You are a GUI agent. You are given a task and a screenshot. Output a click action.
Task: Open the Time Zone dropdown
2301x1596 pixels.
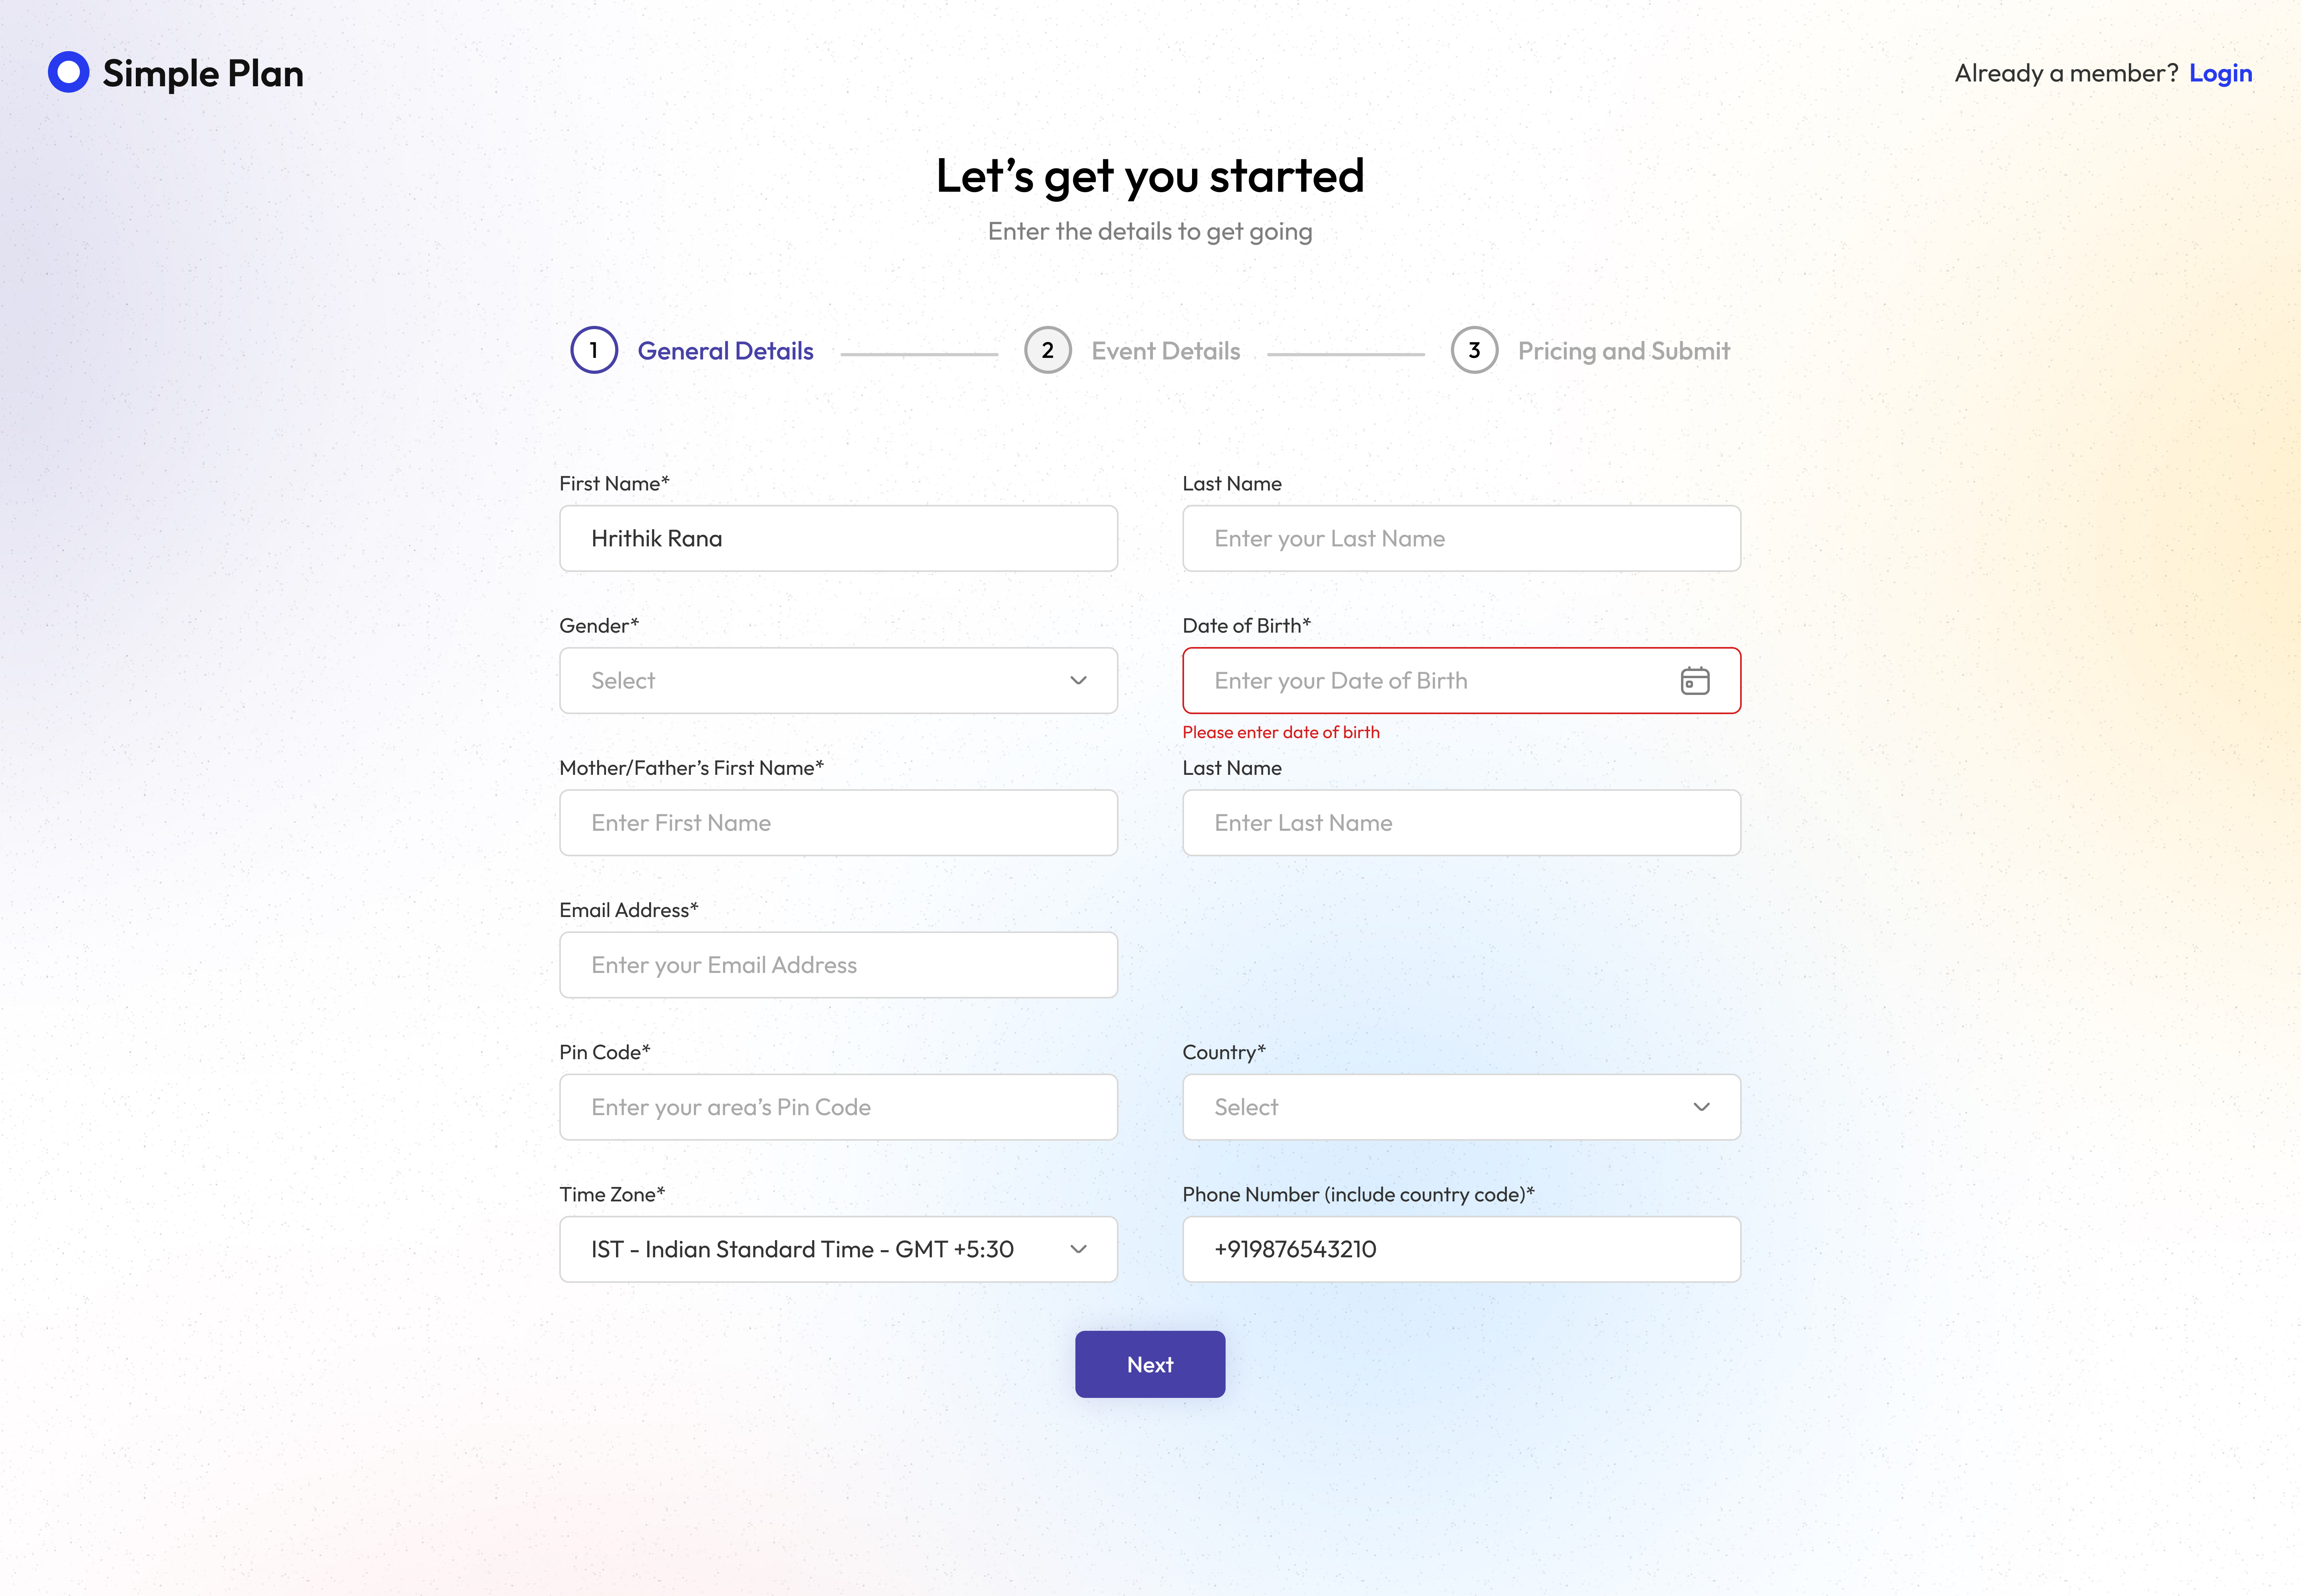click(838, 1249)
